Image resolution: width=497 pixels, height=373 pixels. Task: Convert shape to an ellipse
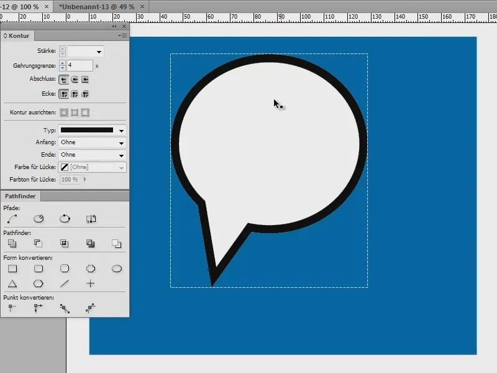coord(117,269)
